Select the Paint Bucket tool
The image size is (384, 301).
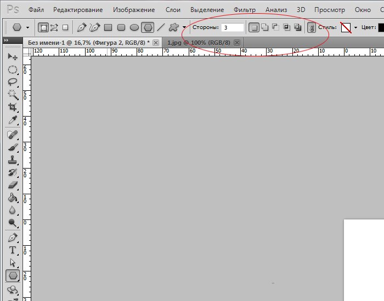(x=13, y=198)
